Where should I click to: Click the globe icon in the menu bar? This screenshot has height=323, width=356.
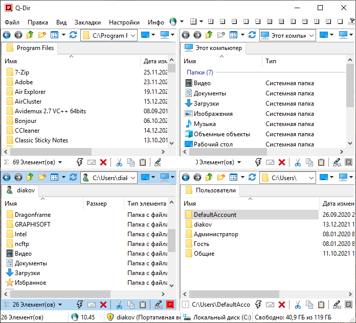click(x=173, y=22)
